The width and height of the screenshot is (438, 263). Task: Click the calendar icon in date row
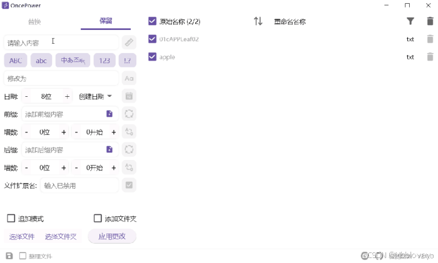[x=129, y=96]
